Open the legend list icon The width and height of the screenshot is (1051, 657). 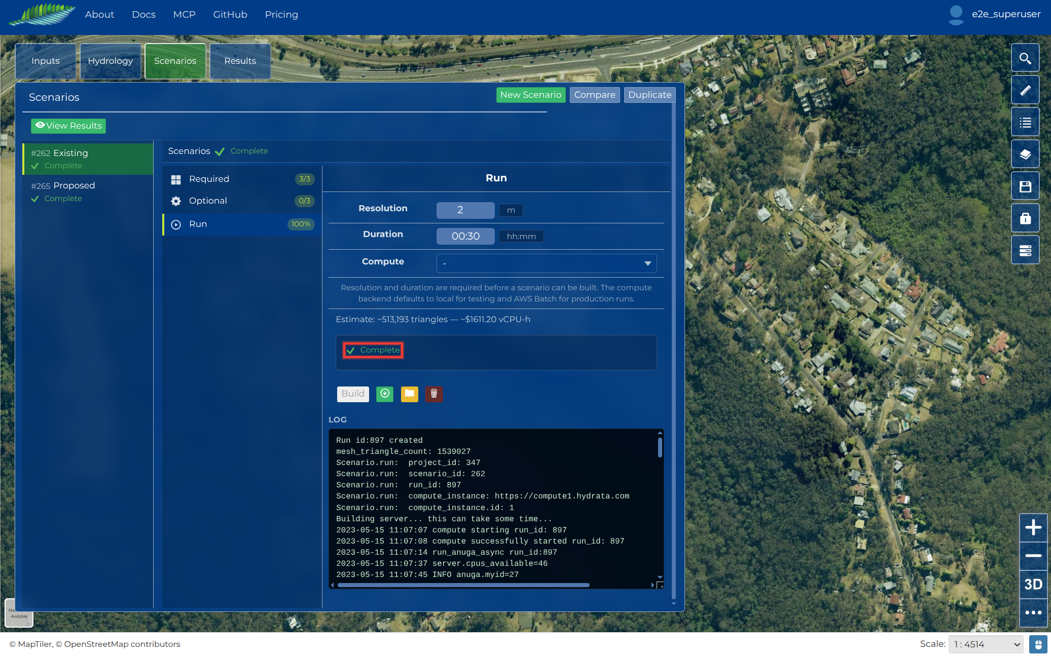point(1025,122)
